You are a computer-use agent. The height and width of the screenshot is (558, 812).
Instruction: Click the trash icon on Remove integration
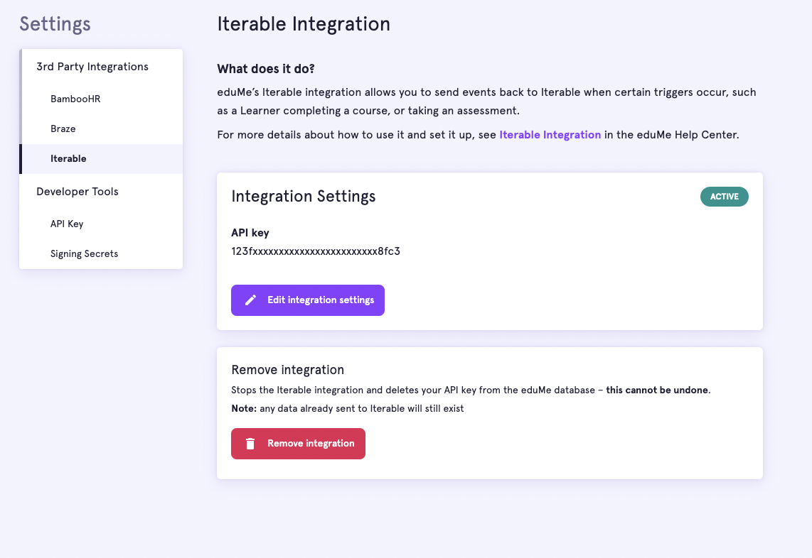coord(250,443)
